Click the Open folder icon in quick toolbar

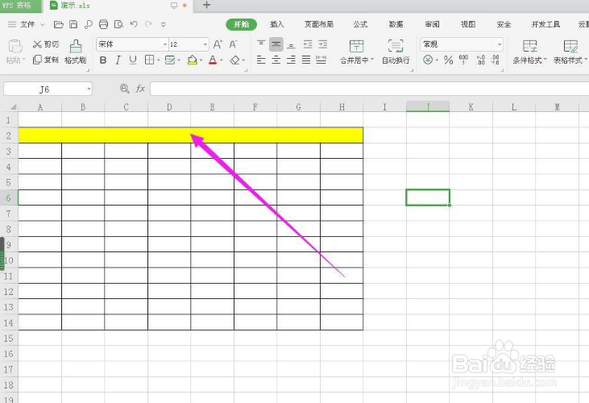click(59, 25)
